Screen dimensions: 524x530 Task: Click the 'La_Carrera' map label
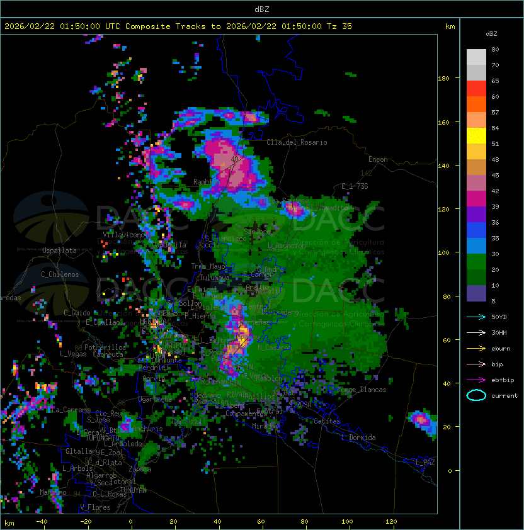click(71, 410)
